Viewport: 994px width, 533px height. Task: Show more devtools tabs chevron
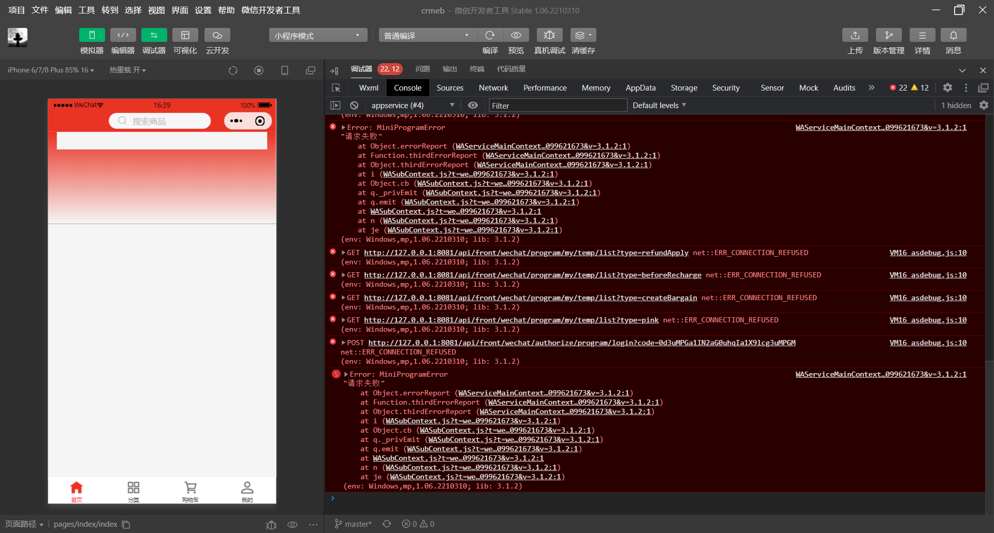pos(871,87)
